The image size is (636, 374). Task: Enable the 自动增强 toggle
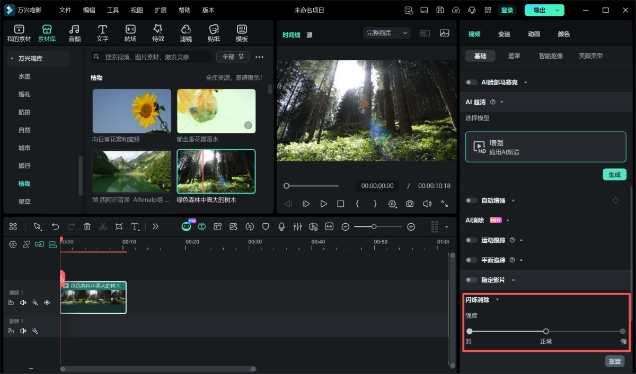(471, 200)
